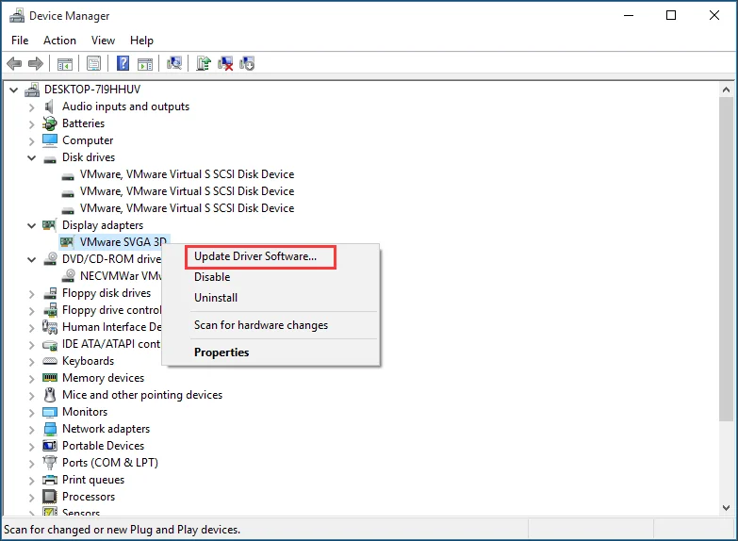This screenshot has width=738, height=541.
Task: Click Disable device toolbar icon with down arrow
Action: pyautogui.click(x=247, y=63)
